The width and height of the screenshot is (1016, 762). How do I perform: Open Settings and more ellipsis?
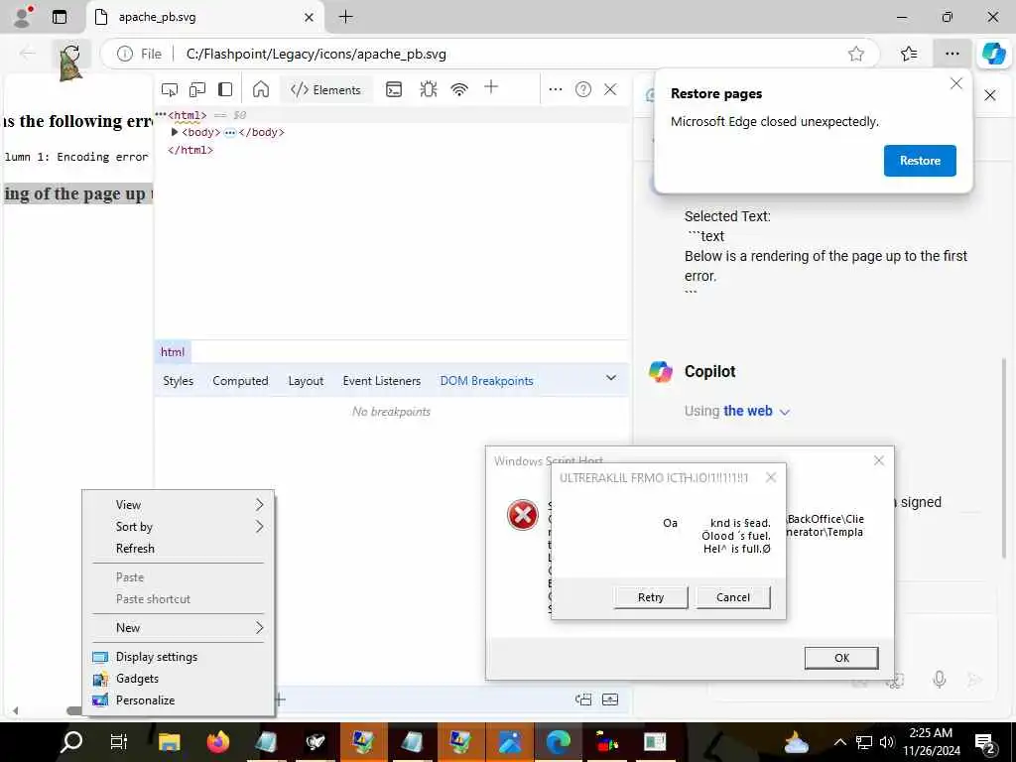(952, 54)
